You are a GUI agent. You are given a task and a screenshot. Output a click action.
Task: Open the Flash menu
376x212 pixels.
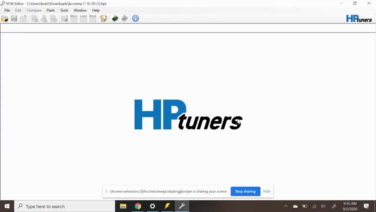click(x=51, y=10)
